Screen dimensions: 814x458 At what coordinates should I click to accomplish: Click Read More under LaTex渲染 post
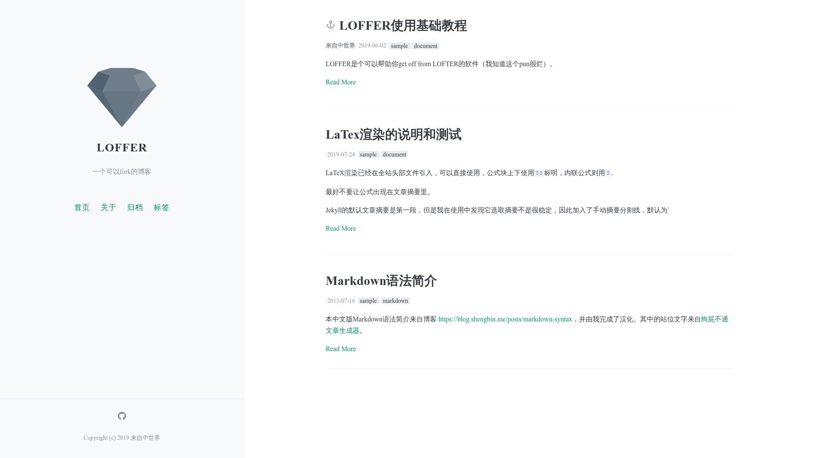[340, 229]
